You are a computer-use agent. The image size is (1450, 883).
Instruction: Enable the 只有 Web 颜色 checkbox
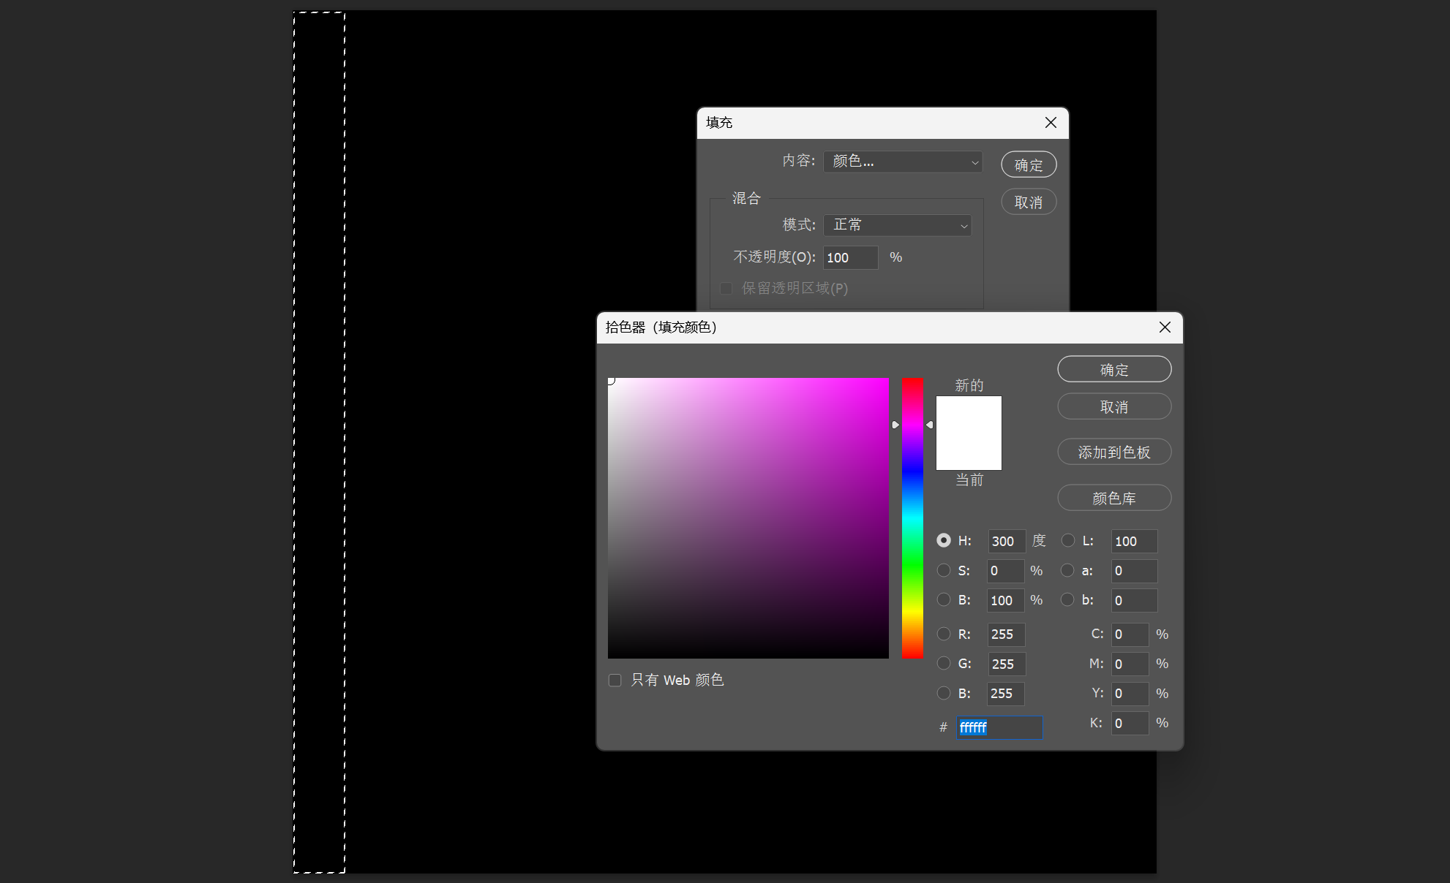(x=615, y=681)
